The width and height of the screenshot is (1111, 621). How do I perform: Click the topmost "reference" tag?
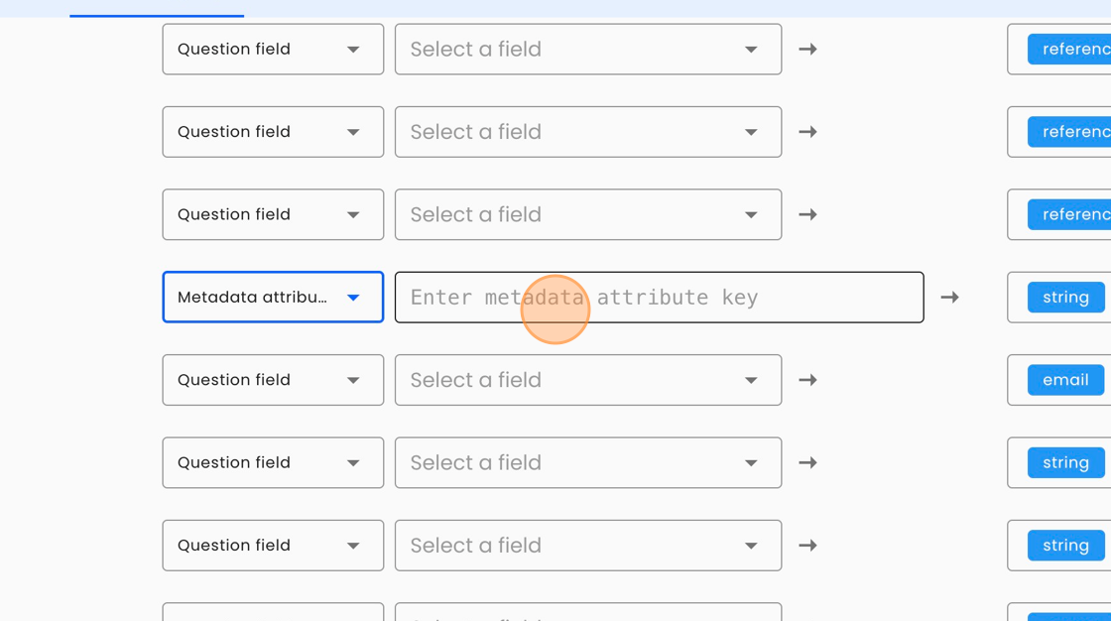coord(1071,50)
